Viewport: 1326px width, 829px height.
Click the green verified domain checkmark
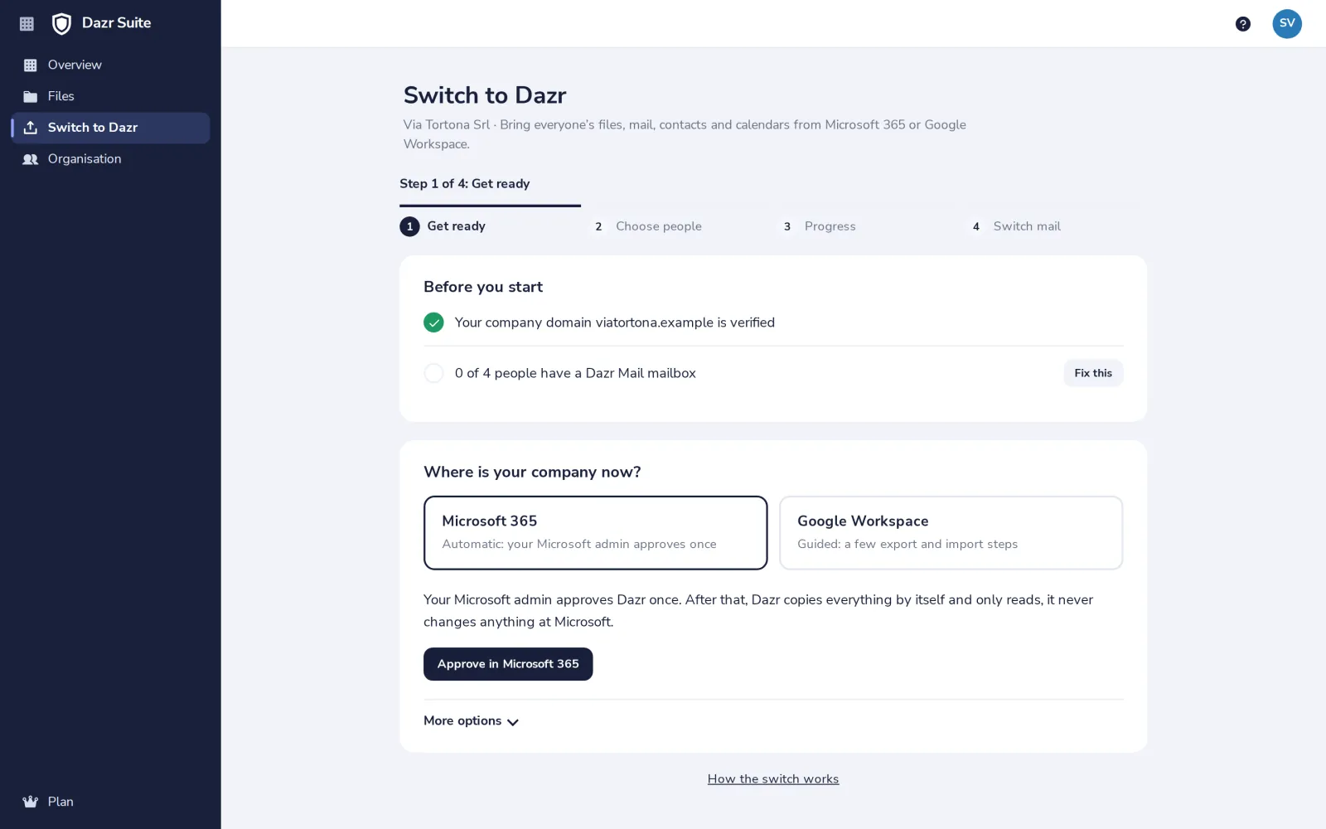pos(433,322)
